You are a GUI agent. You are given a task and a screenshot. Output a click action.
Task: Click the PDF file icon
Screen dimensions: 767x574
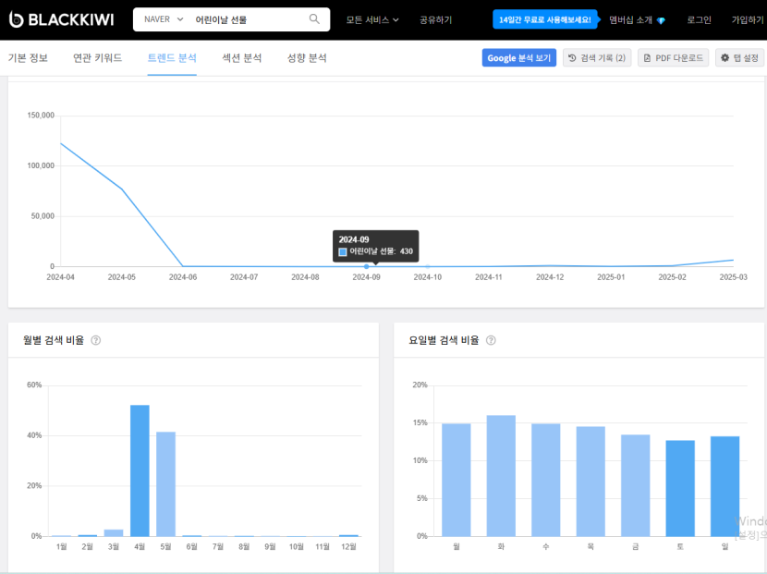[x=647, y=57]
